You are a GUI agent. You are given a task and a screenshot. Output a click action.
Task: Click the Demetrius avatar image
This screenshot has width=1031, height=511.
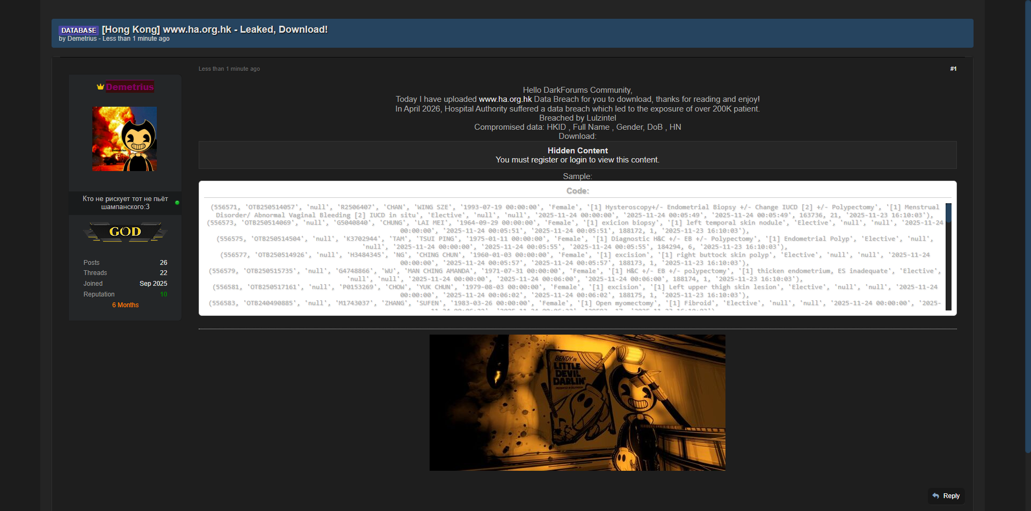coord(125,139)
